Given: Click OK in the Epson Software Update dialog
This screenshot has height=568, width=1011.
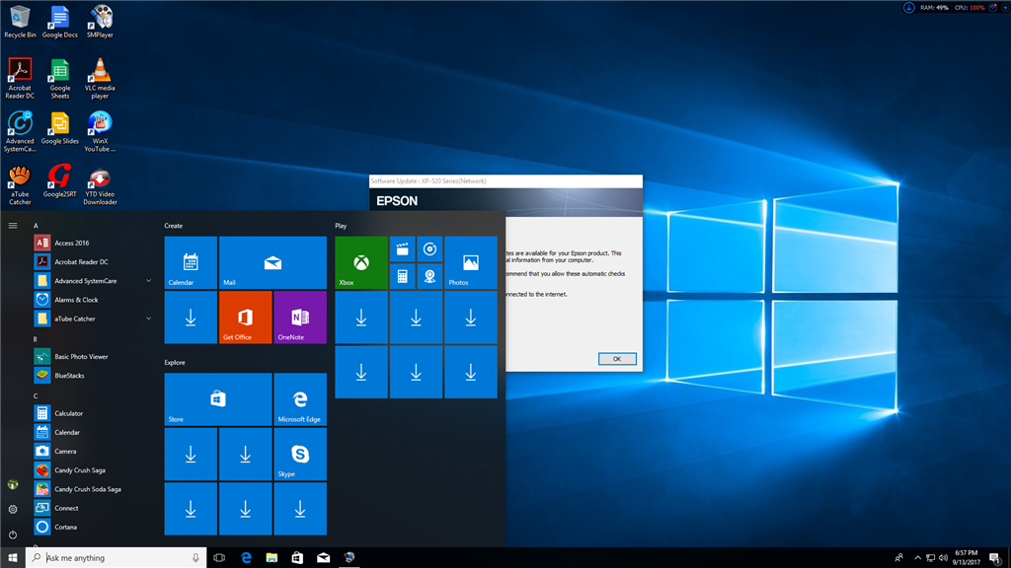Looking at the screenshot, I should click(x=617, y=359).
